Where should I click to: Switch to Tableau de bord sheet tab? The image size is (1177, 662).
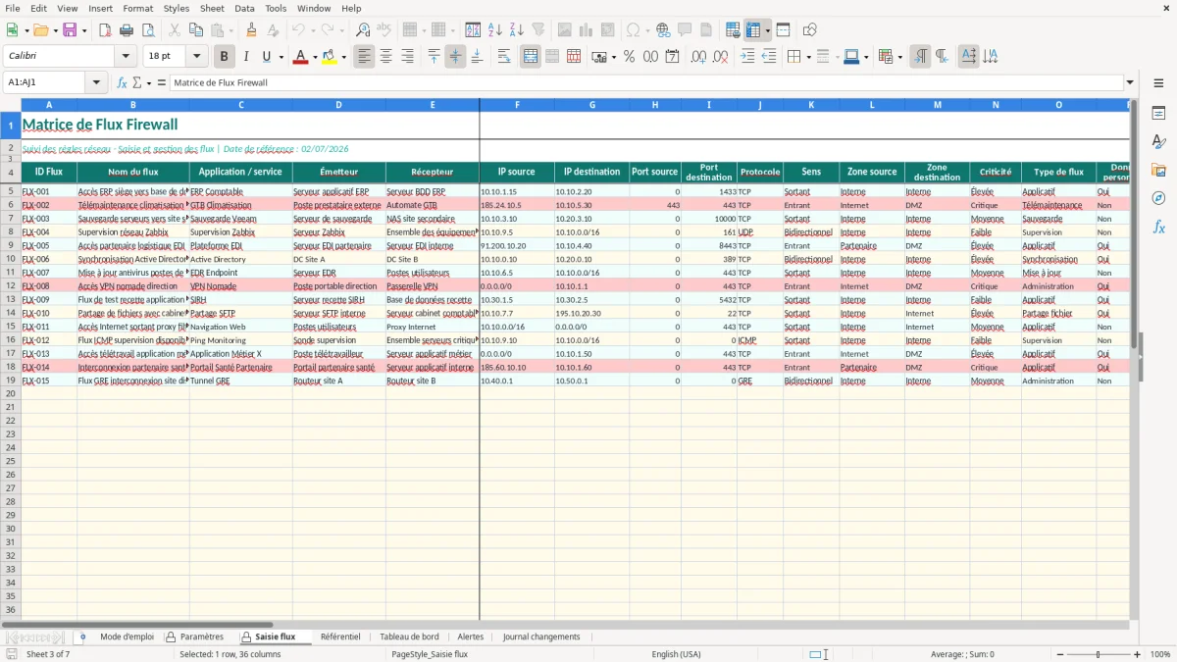409,637
